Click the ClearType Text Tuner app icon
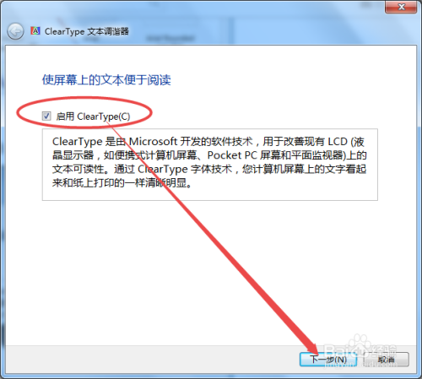Image resolution: width=422 pixels, height=379 pixels. [35, 30]
